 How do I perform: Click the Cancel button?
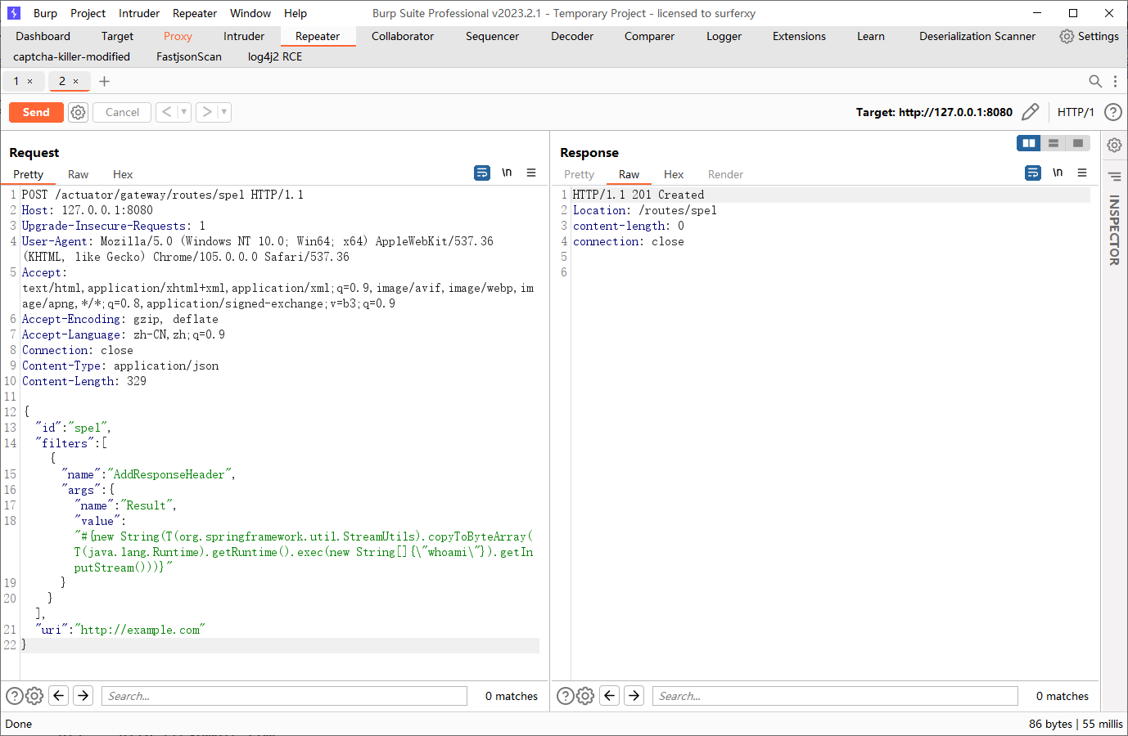122,112
